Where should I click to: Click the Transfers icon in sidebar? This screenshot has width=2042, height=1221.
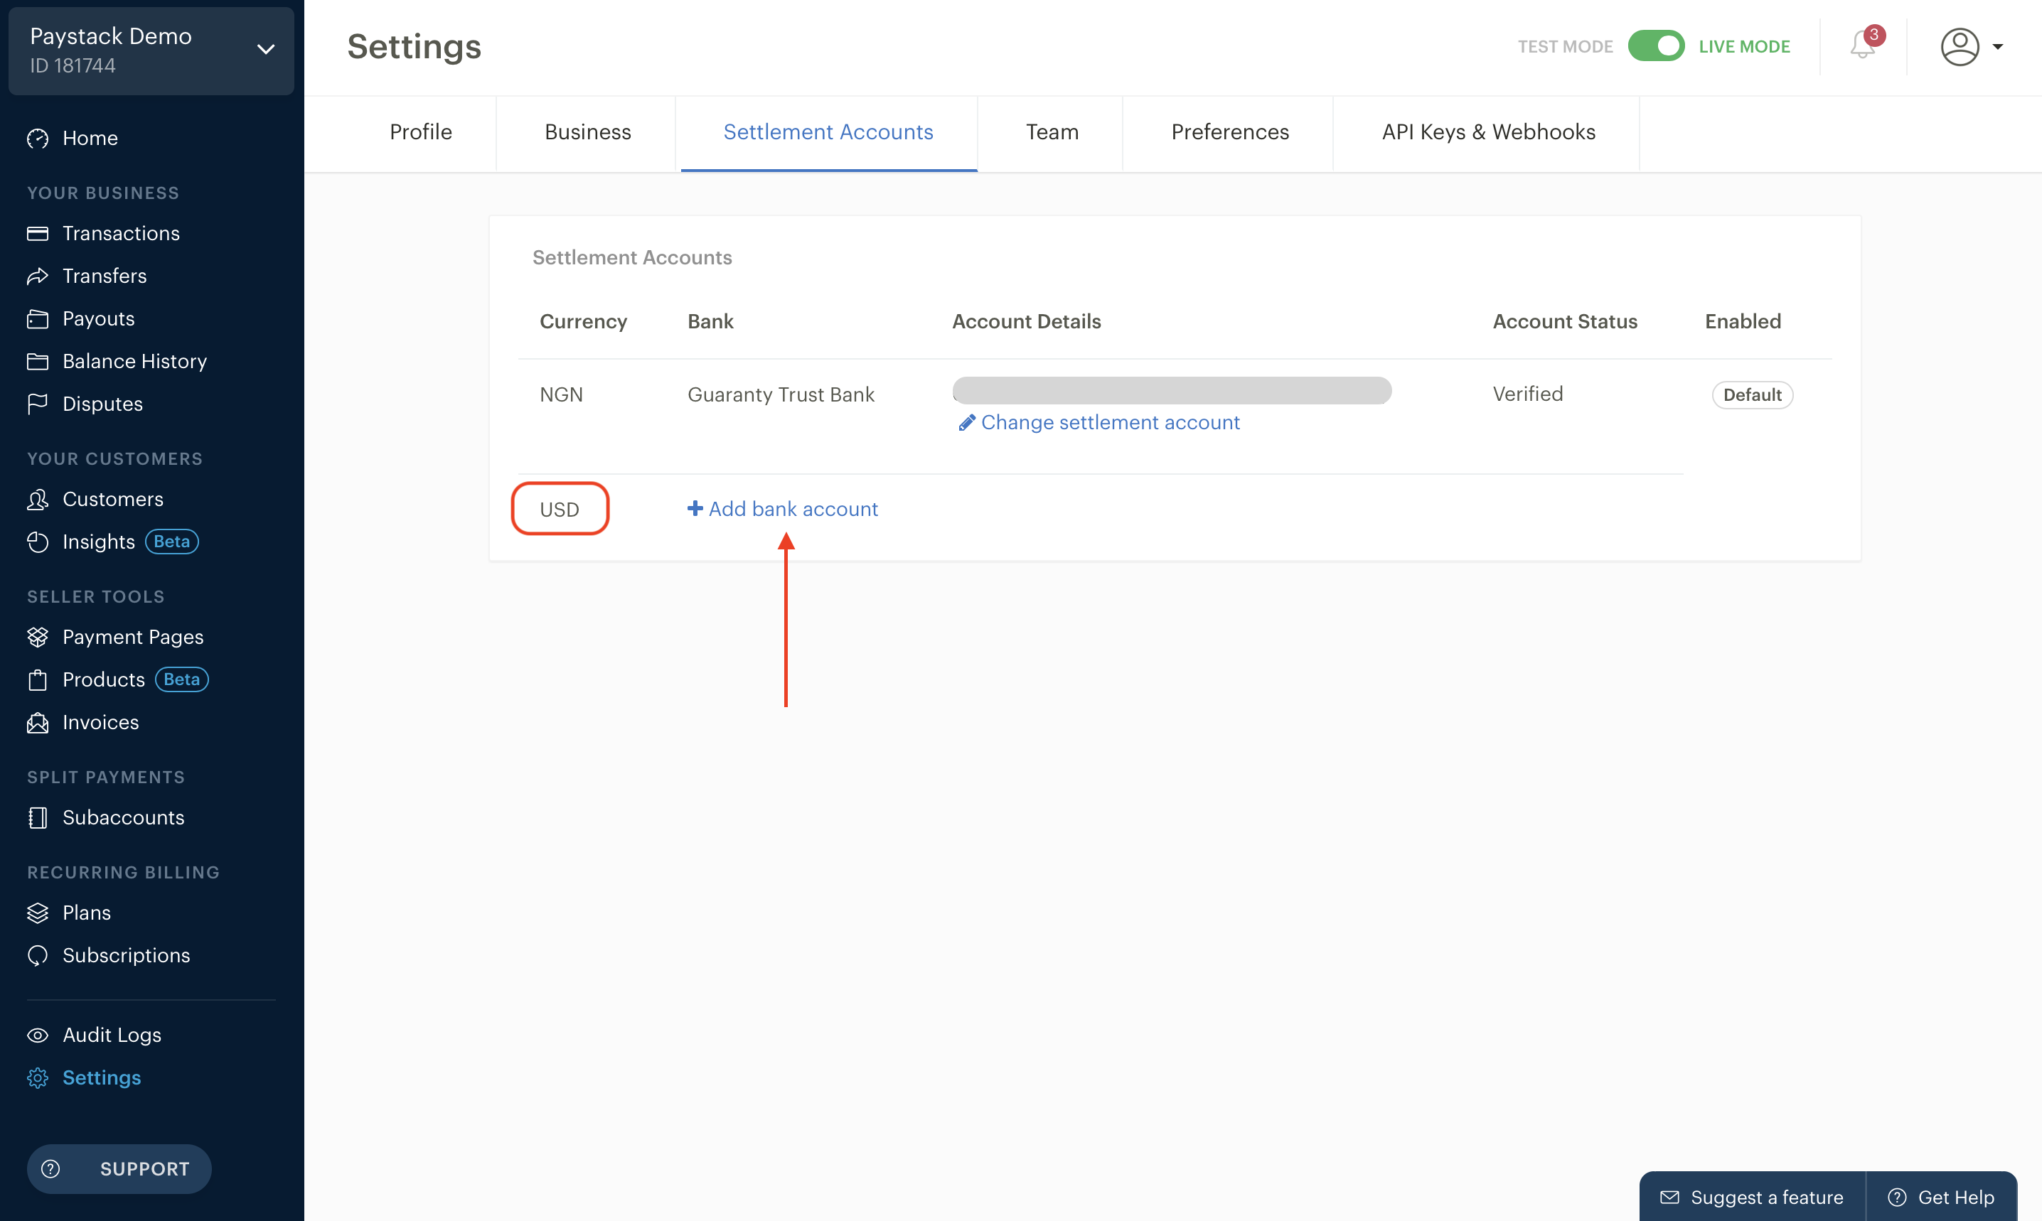point(39,275)
